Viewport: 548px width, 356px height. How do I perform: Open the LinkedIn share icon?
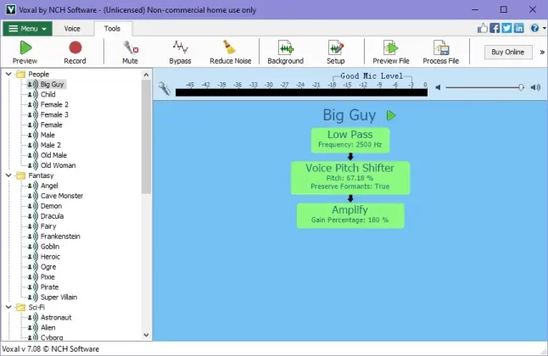(519, 28)
